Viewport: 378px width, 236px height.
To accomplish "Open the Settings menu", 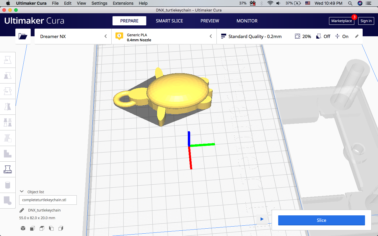I will click(x=100, y=3).
